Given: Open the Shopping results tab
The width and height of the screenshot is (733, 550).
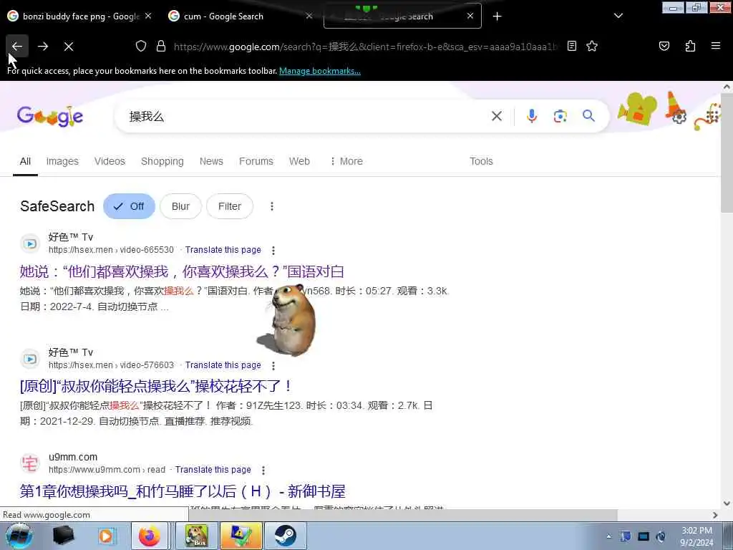Looking at the screenshot, I should tap(162, 161).
